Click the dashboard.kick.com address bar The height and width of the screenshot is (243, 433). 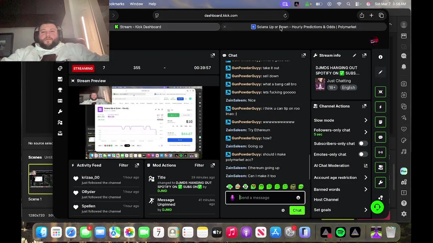pyautogui.click(x=221, y=16)
